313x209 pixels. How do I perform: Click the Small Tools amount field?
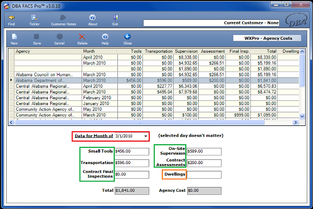[132, 152]
